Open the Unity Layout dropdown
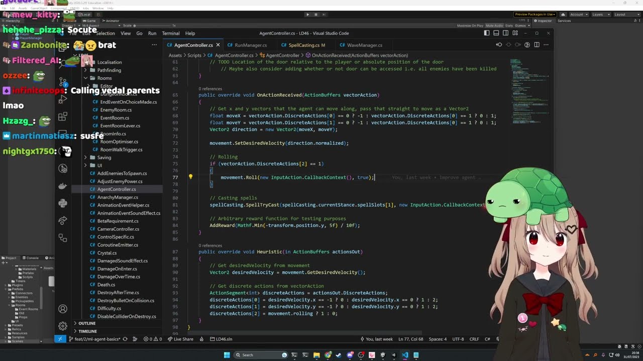This screenshot has height=361, width=643. coord(626,15)
